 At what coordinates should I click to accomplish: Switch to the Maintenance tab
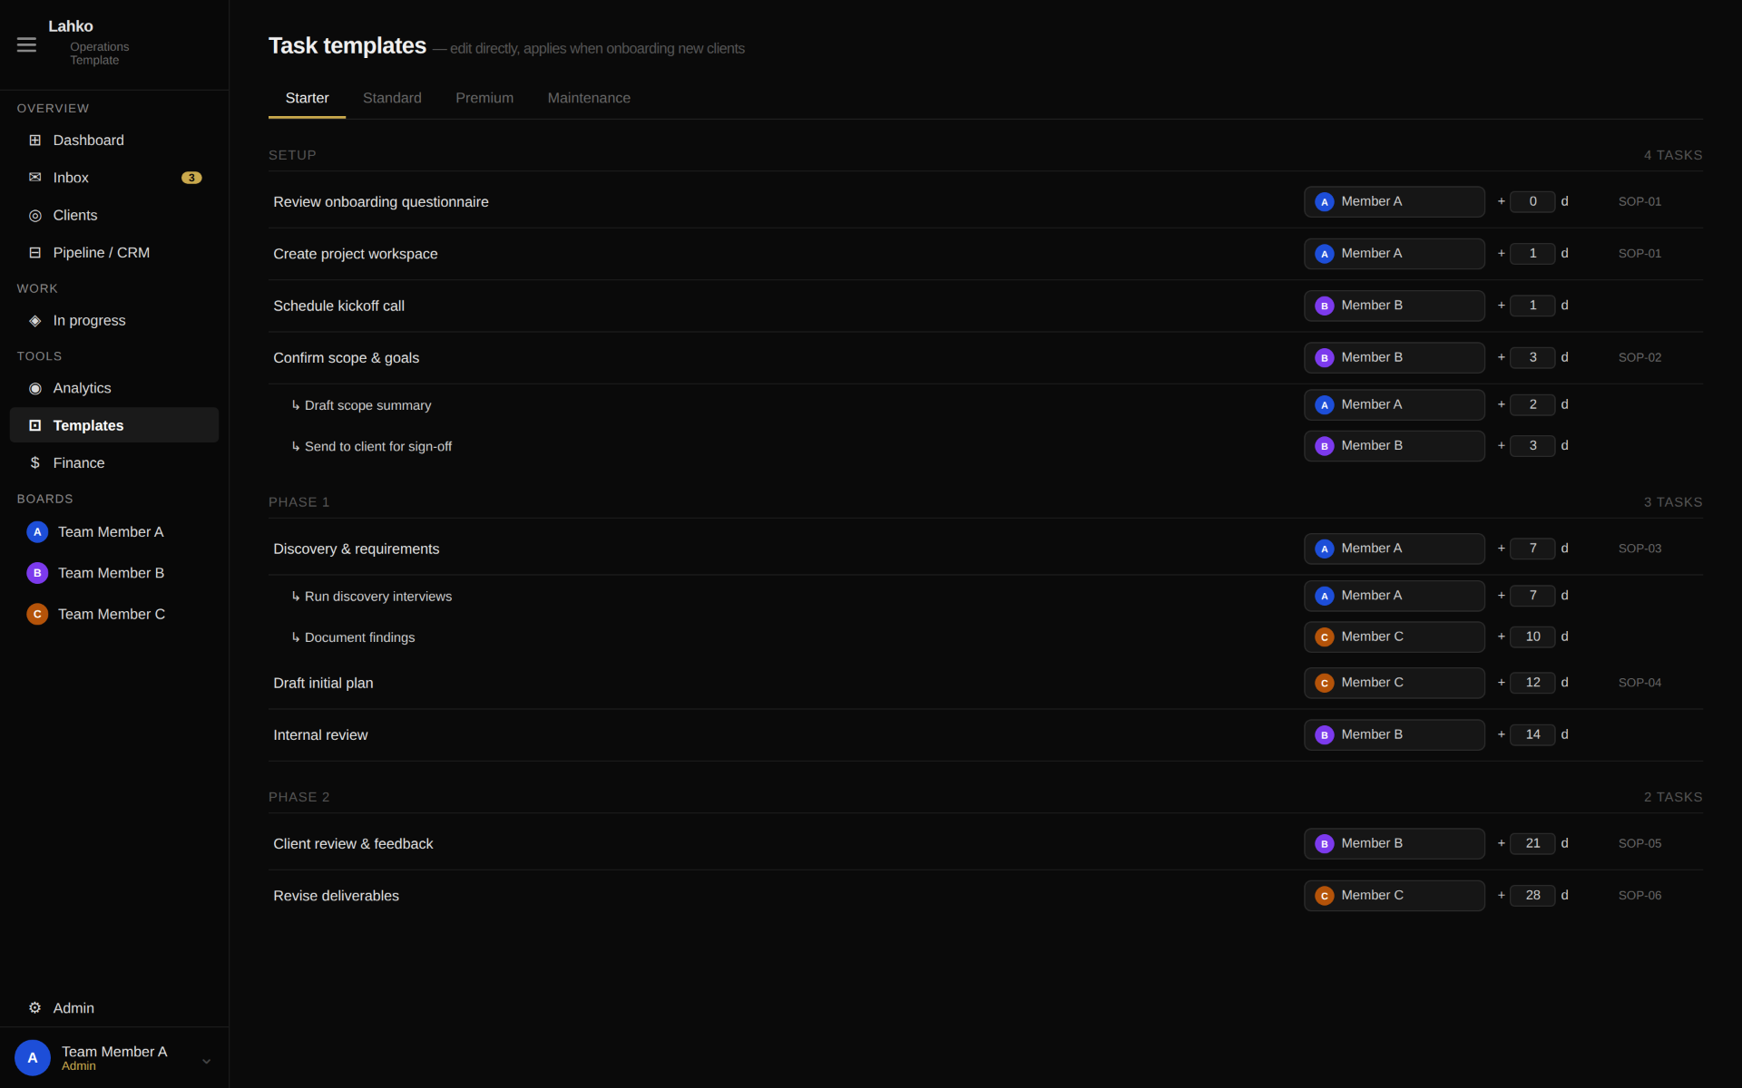pos(589,98)
